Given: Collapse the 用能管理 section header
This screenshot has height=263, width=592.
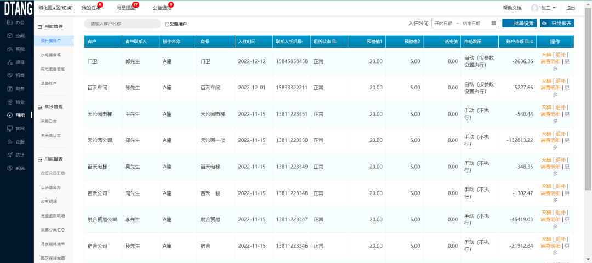Looking at the screenshot, I should pos(50,27).
